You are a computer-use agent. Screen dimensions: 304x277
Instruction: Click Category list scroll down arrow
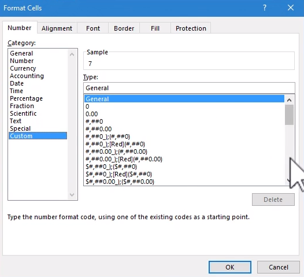(x=72, y=194)
